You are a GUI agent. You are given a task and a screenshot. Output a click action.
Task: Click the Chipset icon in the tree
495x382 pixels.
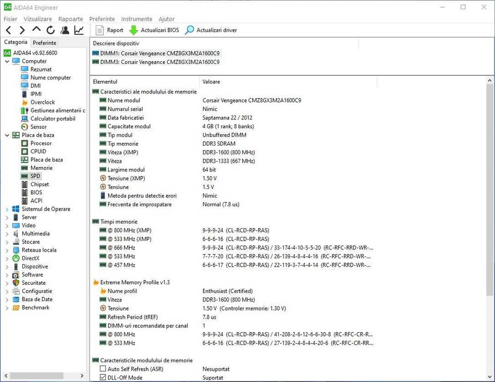tap(25, 184)
